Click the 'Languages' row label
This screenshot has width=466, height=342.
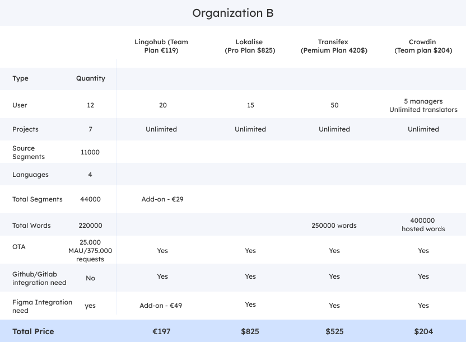pos(30,175)
